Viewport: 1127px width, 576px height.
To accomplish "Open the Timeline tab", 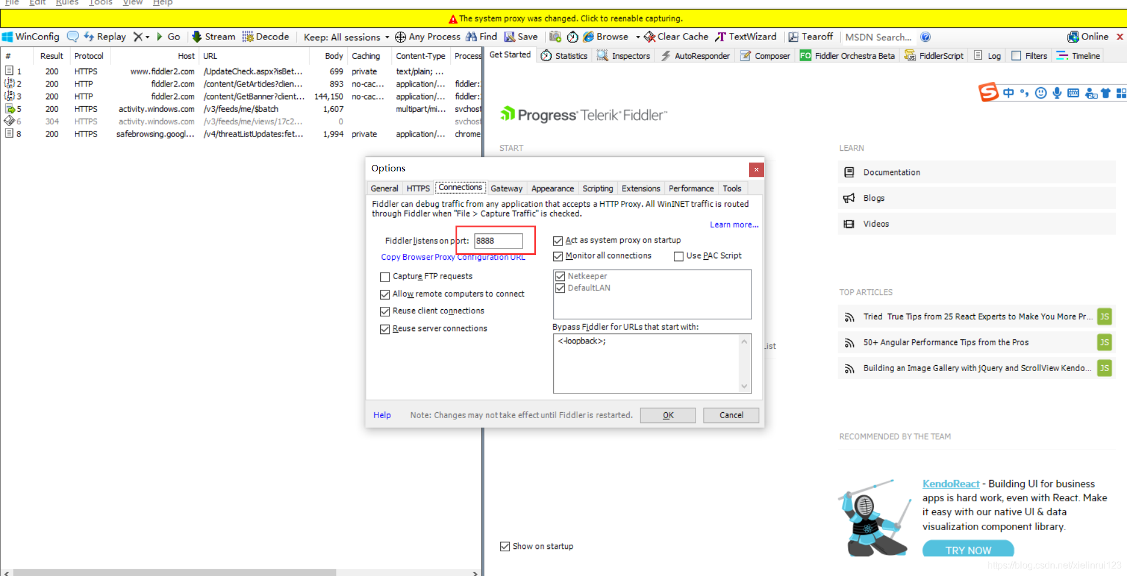I will [x=1078, y=56].
